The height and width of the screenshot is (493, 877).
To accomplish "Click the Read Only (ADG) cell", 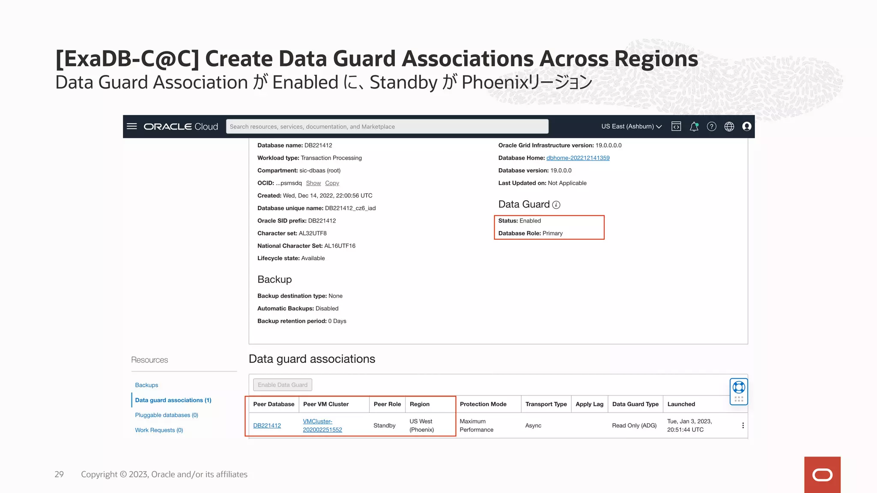I will 634,425.
